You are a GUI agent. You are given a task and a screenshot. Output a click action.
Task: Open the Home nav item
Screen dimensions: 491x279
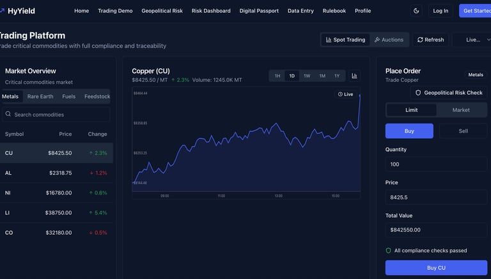click(81, 11)
